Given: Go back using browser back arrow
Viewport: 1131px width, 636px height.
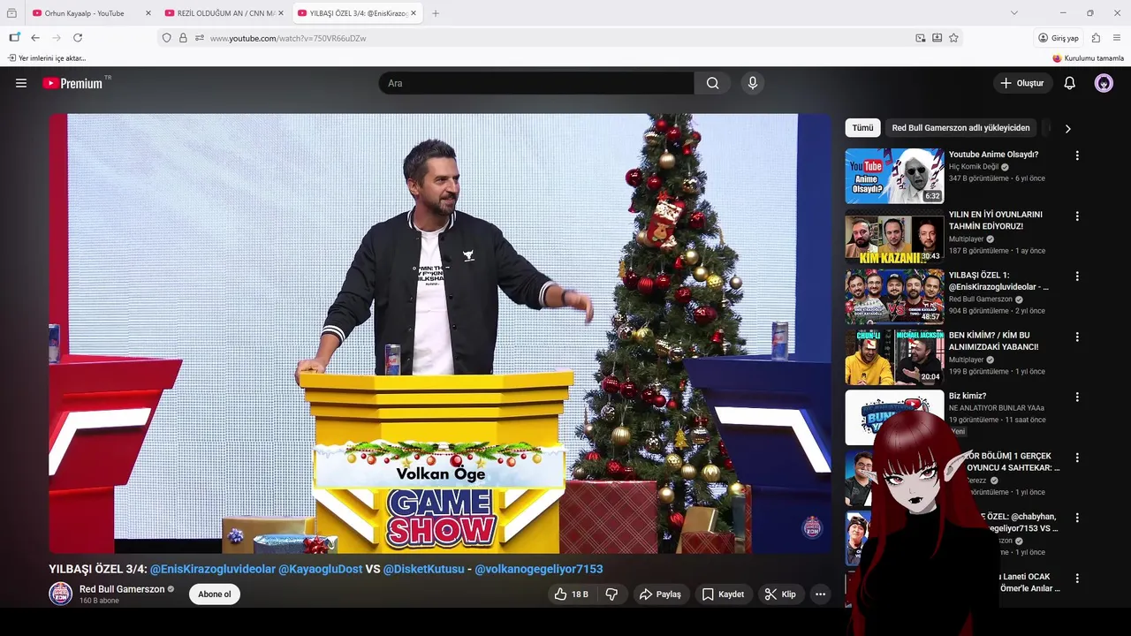Looking at the screenshot, I should (x=35, y=38).
